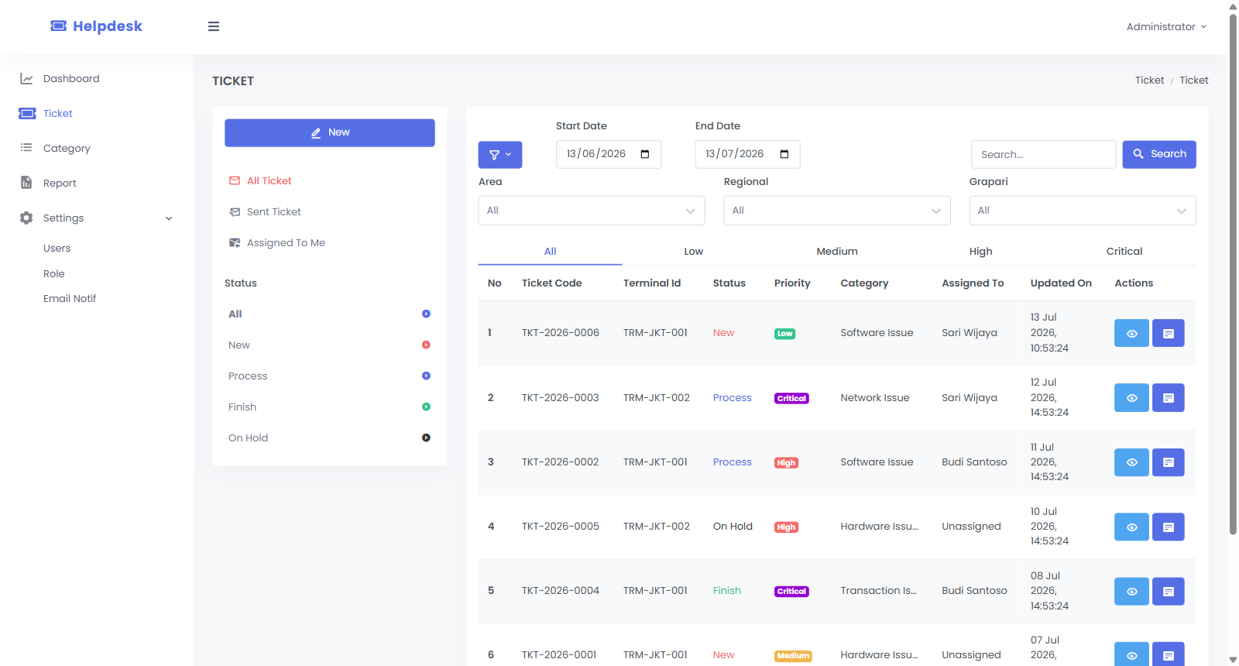This screenshot has height=666, width=1239.
Task: Click the page vertical scrollbar
Action: pyautogui.click(x=1233, y=273)
